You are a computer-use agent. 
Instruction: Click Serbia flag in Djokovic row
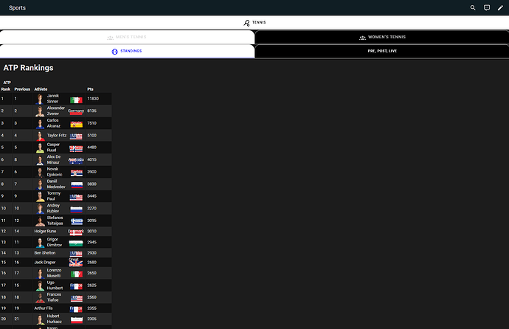point(76,173)
